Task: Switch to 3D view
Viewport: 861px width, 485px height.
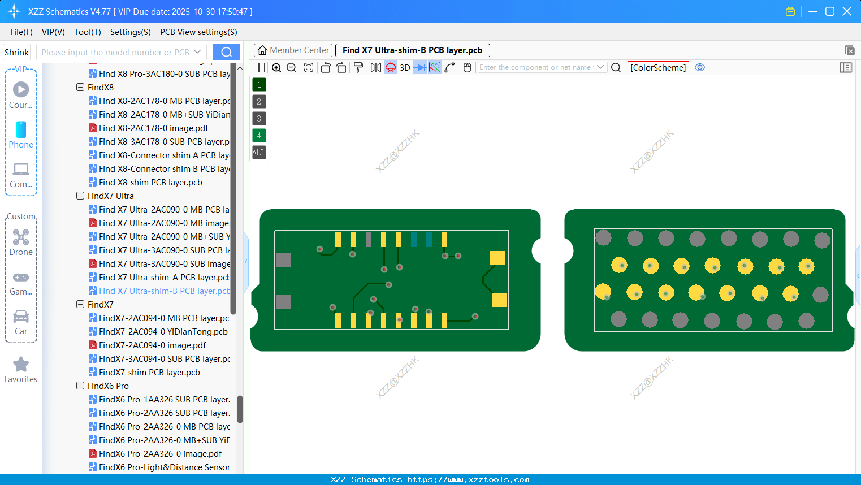Action: pyautogui.click(x=405, y=67)
